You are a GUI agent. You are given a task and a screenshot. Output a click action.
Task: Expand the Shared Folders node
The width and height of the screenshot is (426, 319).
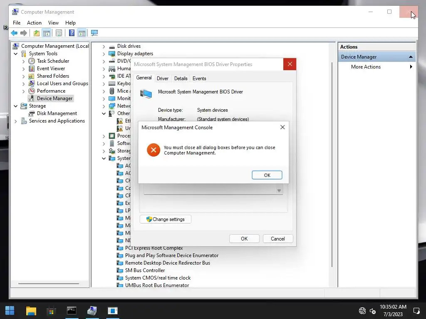click(x=24, y=76)
